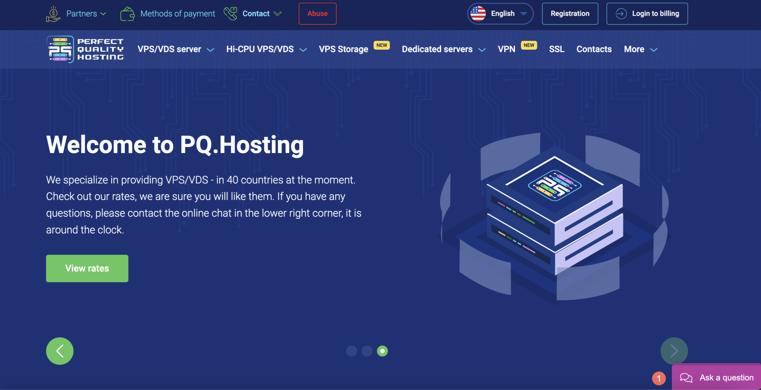Click the View rates button
The image size is (761, 390).
click(x=87, y=268)
